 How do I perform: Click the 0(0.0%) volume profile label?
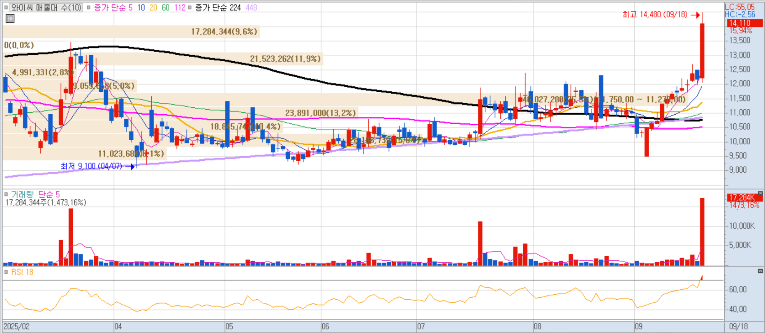point(19,45)
